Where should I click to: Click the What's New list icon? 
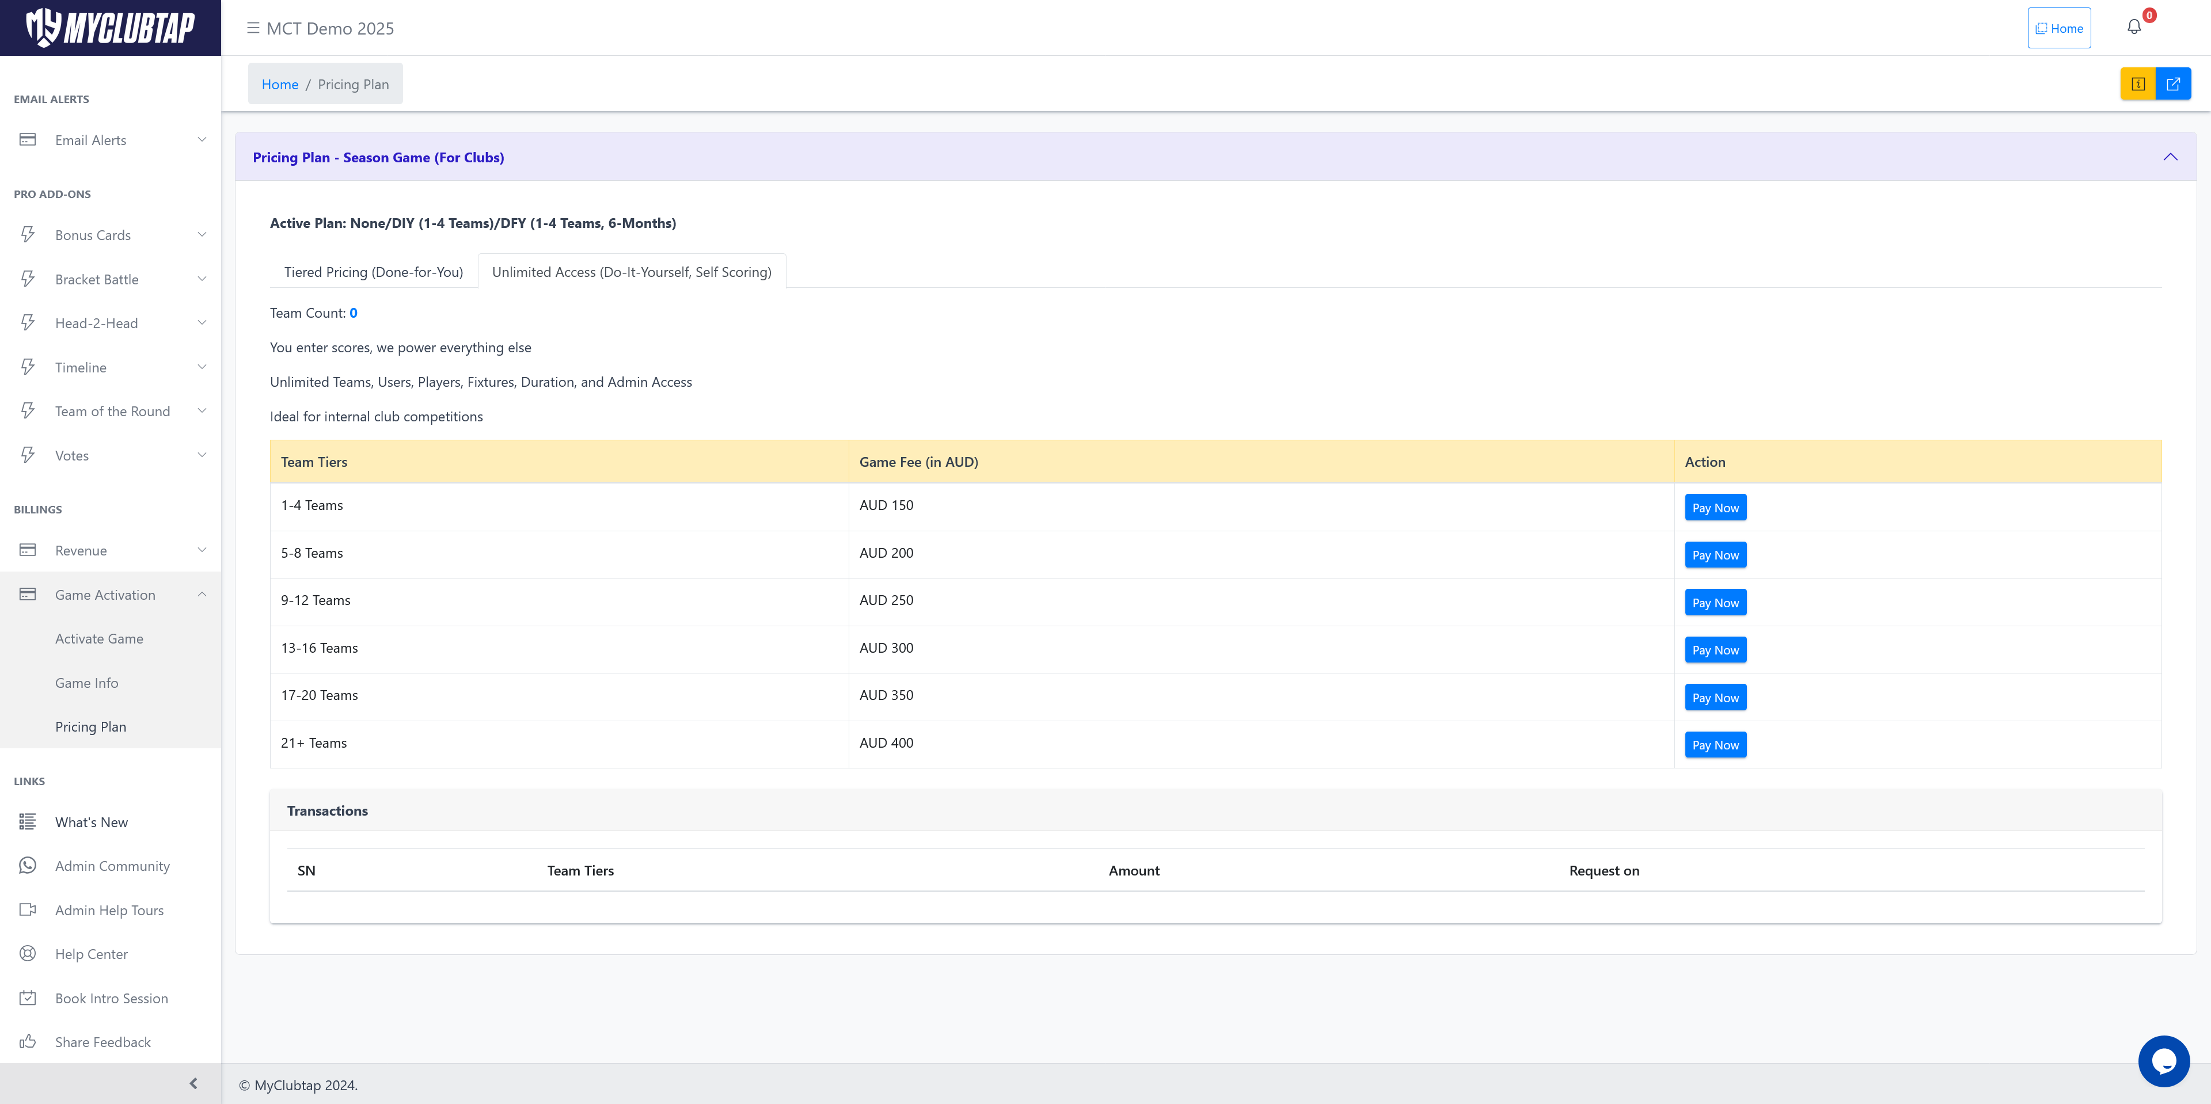pyautogui.click(x=28, y=822)
